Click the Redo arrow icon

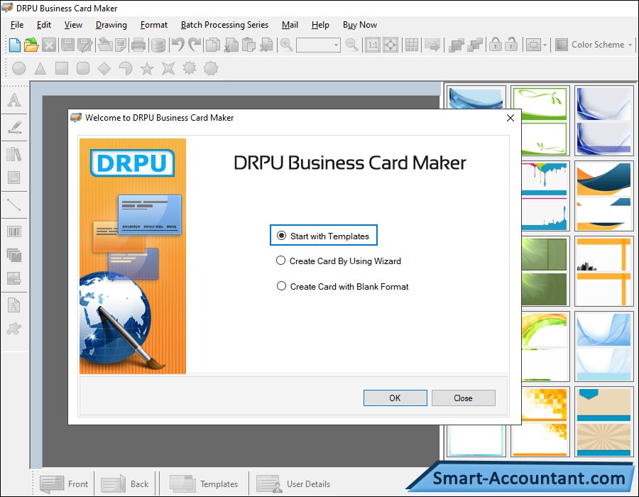point(195,45)
